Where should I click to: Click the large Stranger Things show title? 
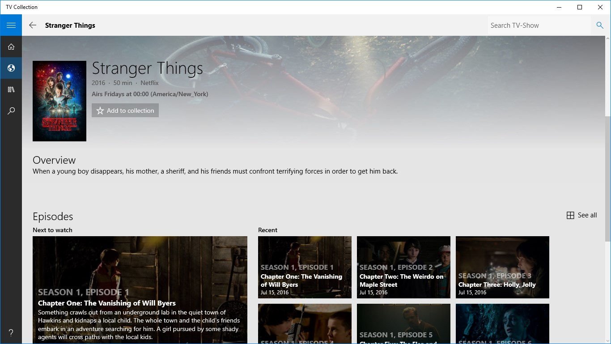click(x=147, y=68)
